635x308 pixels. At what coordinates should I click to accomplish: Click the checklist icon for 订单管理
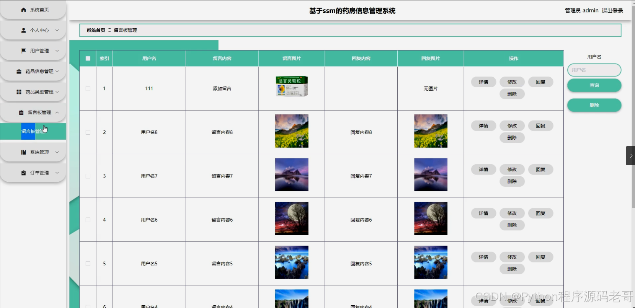coord(24,173)
